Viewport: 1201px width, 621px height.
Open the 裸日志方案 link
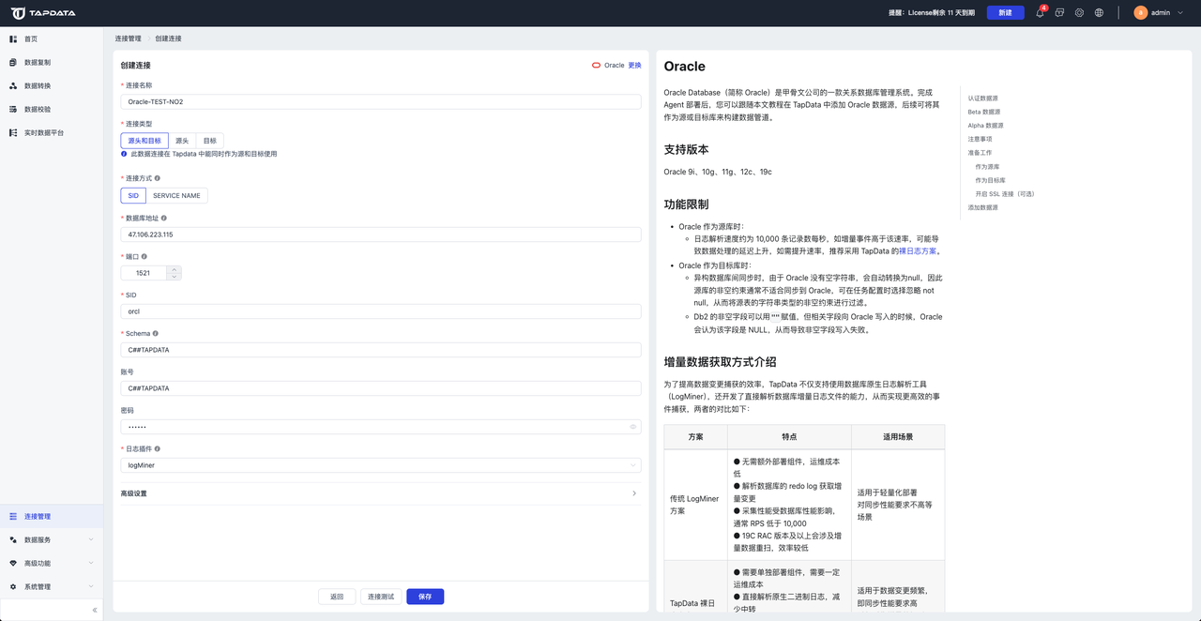pyautogui.click(x=917, y=251)
